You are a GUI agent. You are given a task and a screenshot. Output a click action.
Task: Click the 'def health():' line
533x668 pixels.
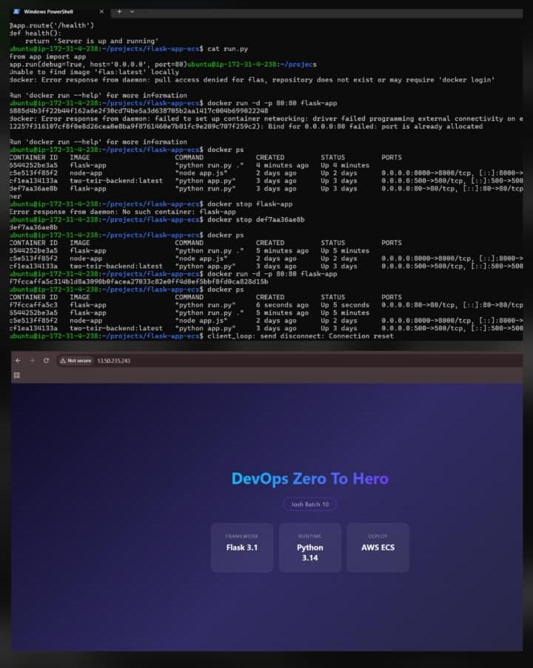tap(36, 33)
